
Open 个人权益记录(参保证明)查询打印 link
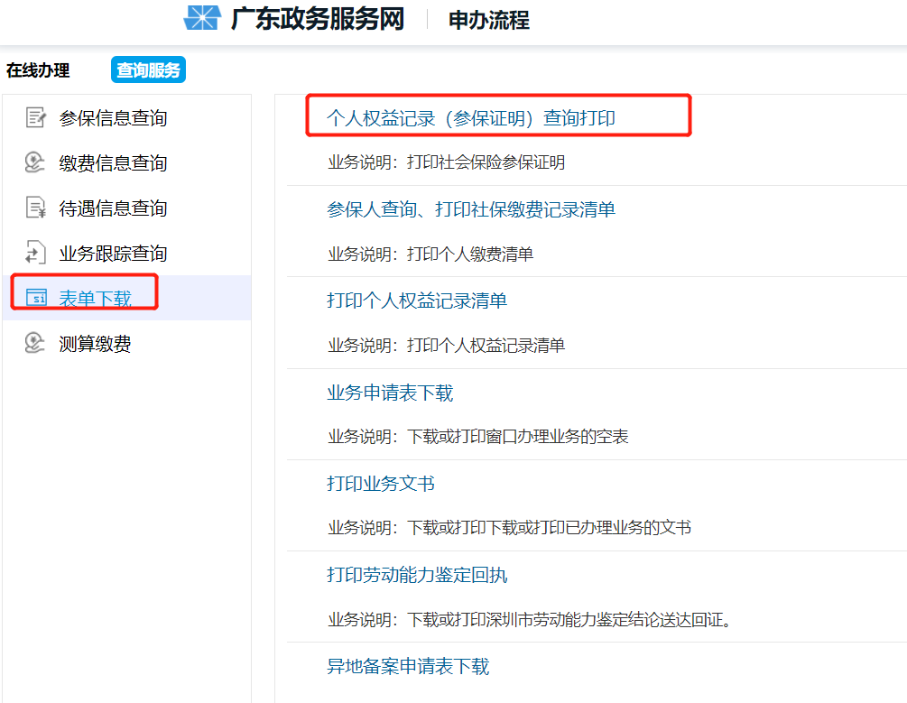pos(471,118)
